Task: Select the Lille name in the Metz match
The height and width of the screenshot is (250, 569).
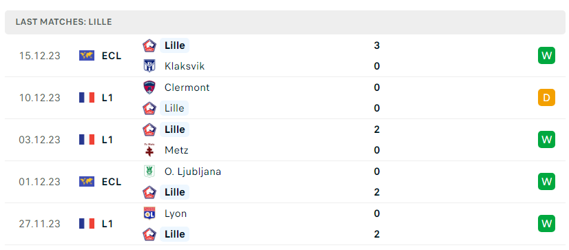Action: click(x=174, y=129)
